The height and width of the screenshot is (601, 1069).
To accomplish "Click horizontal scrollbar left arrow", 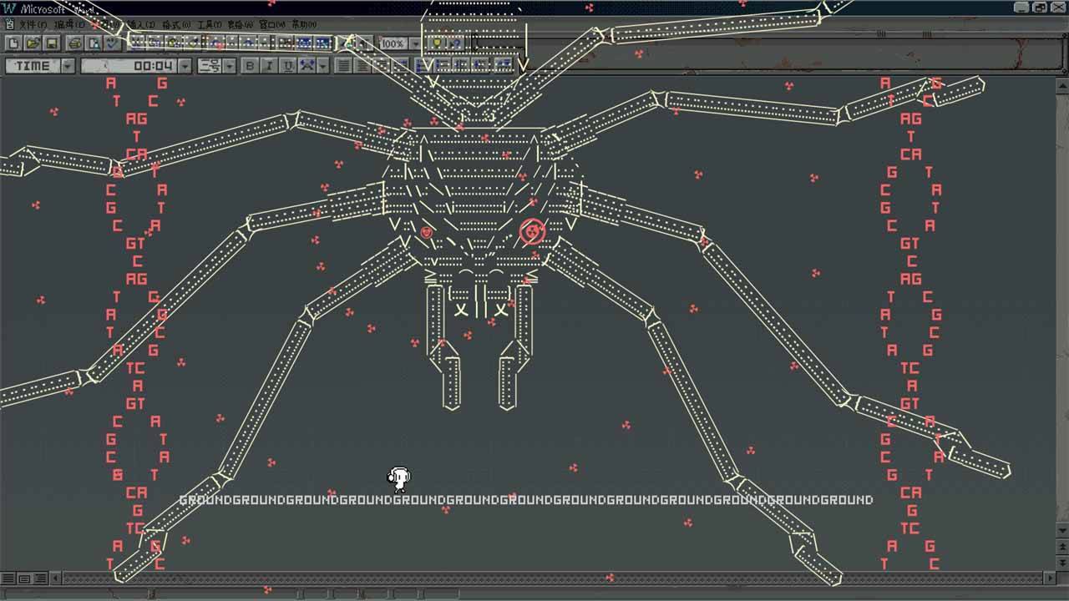I will coord(55,578).
